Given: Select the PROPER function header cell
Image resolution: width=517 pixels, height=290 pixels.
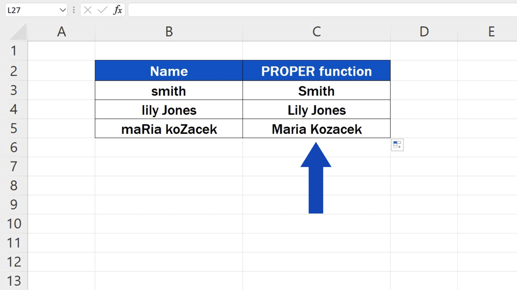Looking at the screenshot, I should coord(316,71).
